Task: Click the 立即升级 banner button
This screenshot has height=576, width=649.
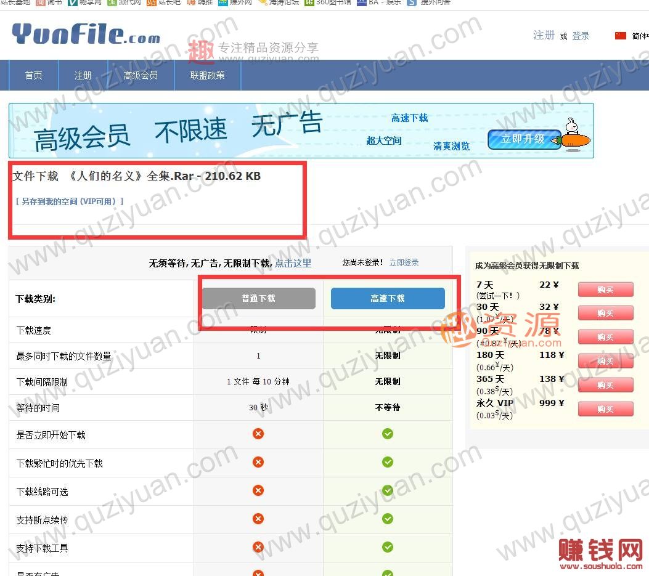Action: click(523, 139)
